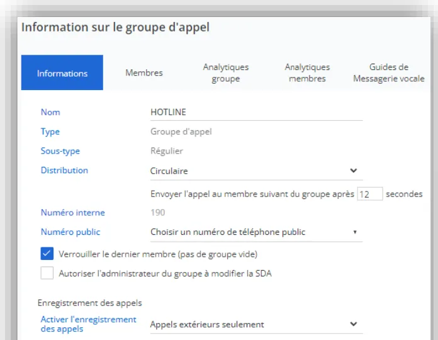Open the Analytiques membres tab
Screen dimensions: 438x340
click(307, 72)
